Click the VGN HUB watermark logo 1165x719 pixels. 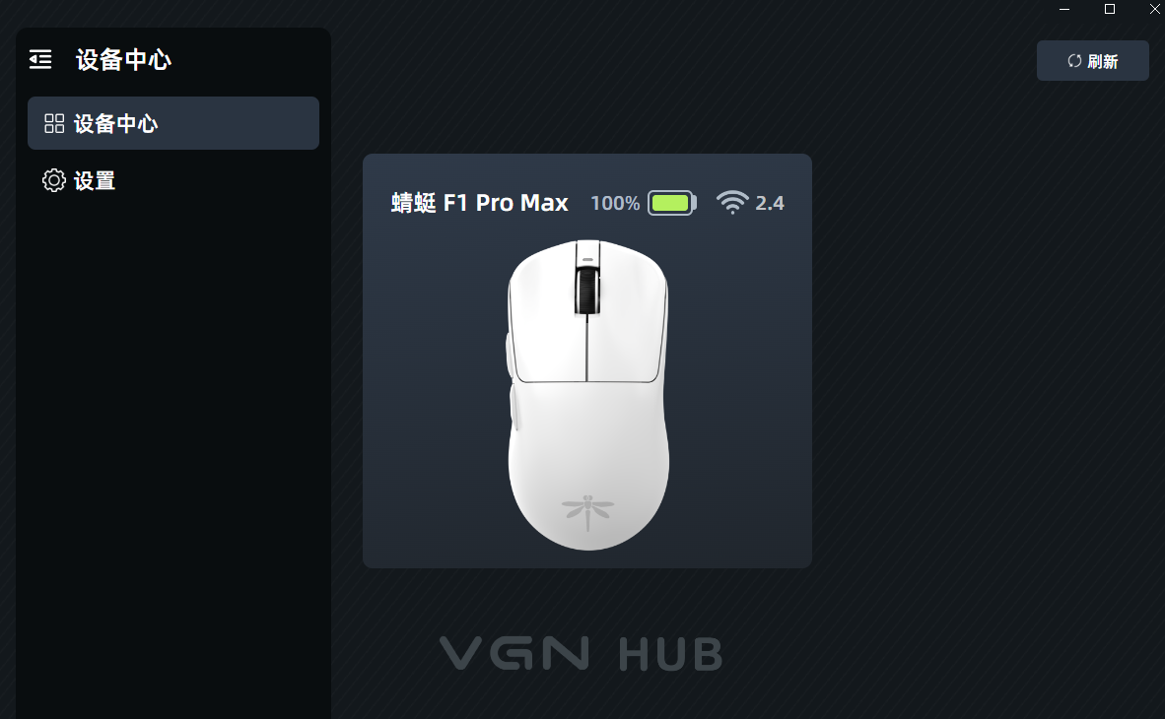[x=581, y=654]
